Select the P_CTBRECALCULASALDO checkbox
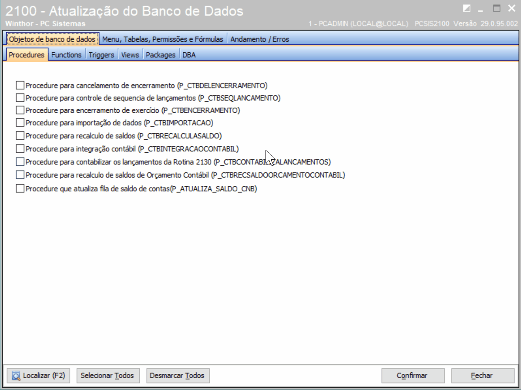521x390 pixels. (20, 135)
